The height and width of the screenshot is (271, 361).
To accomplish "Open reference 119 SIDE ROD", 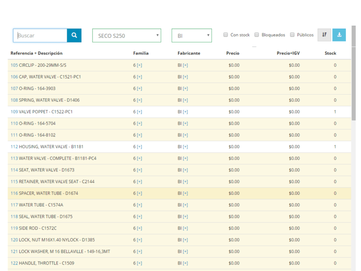I will [14, 228].
